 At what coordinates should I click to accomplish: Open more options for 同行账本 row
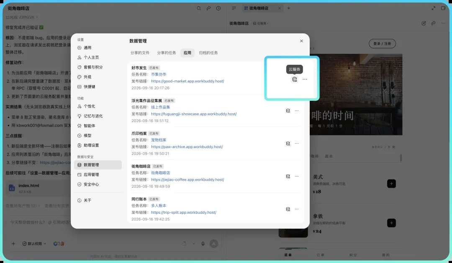297,209
